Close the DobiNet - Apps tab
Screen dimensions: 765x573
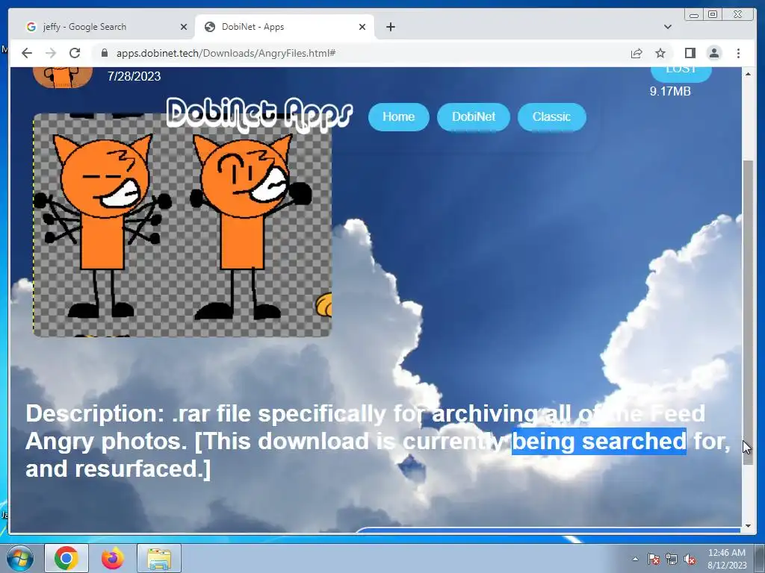(362, 27)
